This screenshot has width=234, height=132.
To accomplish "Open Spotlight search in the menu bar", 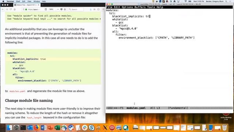I will pyautogui.click(x=226, y=1).
